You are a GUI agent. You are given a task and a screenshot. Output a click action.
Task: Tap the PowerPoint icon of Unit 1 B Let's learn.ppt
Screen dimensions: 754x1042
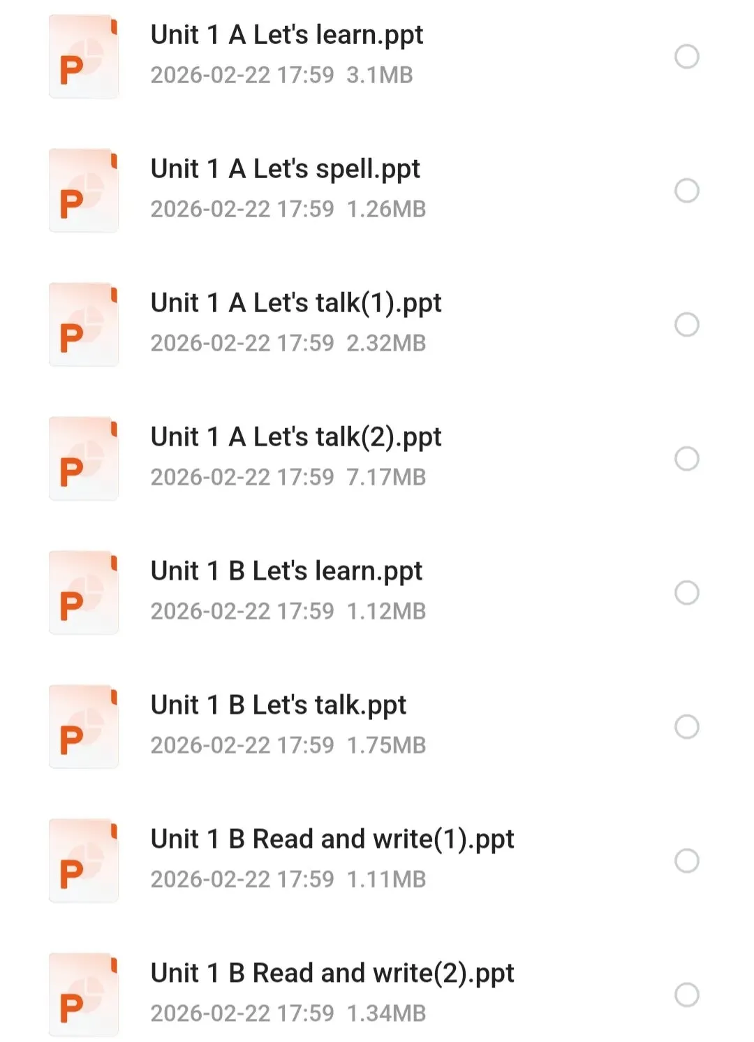pos(84,593)
